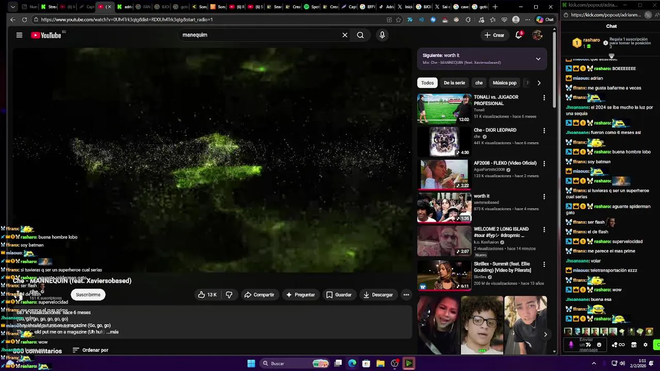Expand the description with ...más
This screenshot has width=660, height=371.
point(113,332)
